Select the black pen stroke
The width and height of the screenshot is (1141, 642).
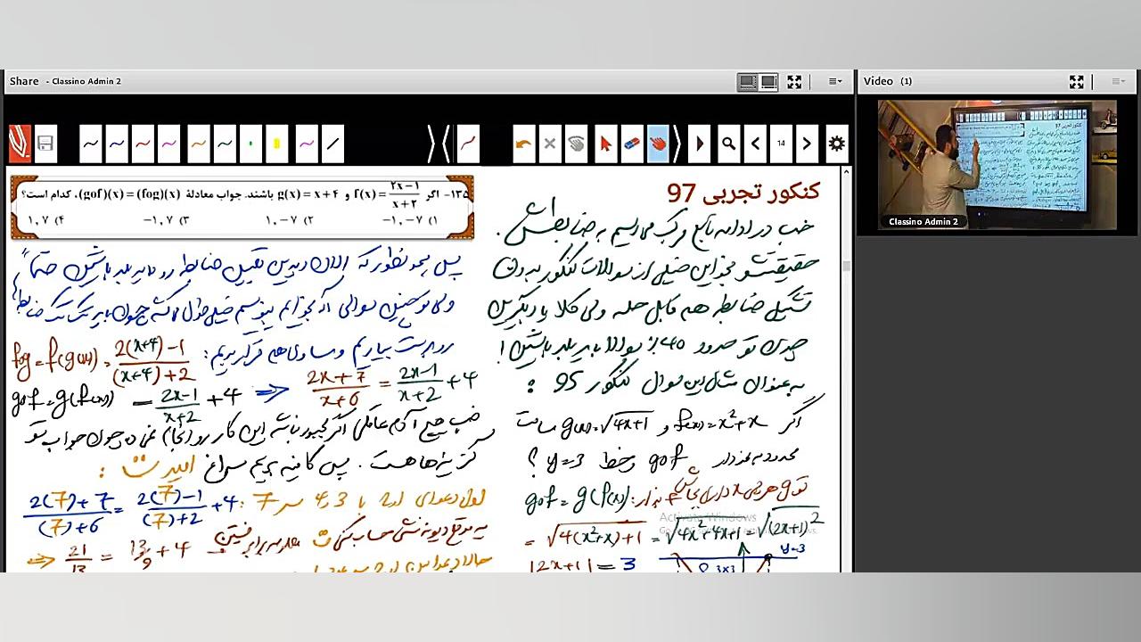(x=90, y=144)
